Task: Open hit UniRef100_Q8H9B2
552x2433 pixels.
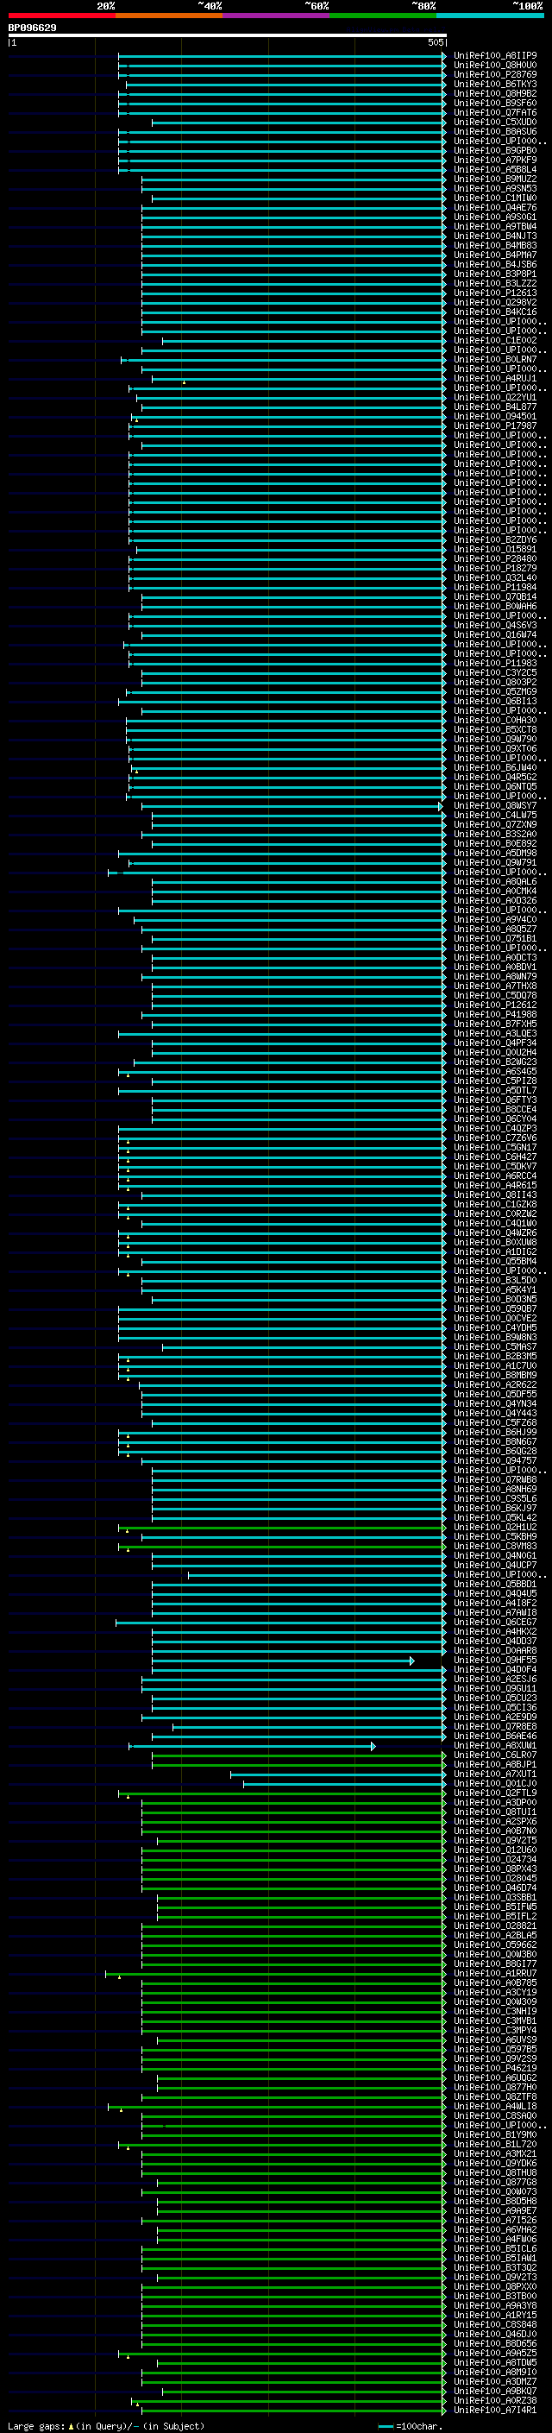Action: pyautogui.click(x=495, y=93)
